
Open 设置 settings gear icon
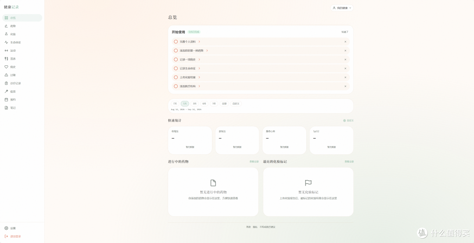tap(6, 228)
